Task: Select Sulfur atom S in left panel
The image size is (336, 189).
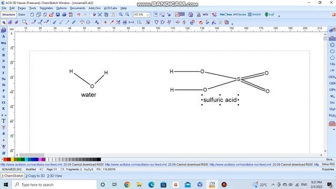Action: (x=4, y=97)
